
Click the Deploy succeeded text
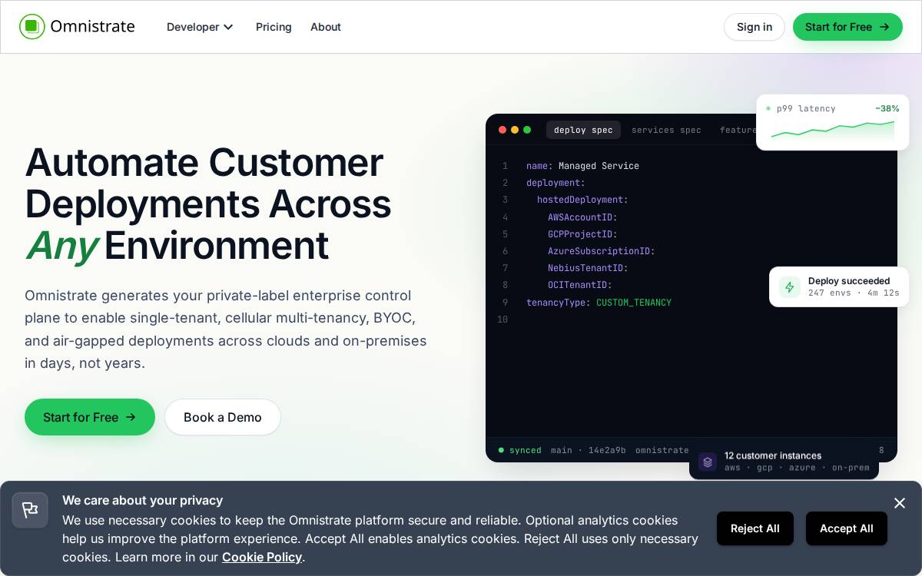pos(849,281)
